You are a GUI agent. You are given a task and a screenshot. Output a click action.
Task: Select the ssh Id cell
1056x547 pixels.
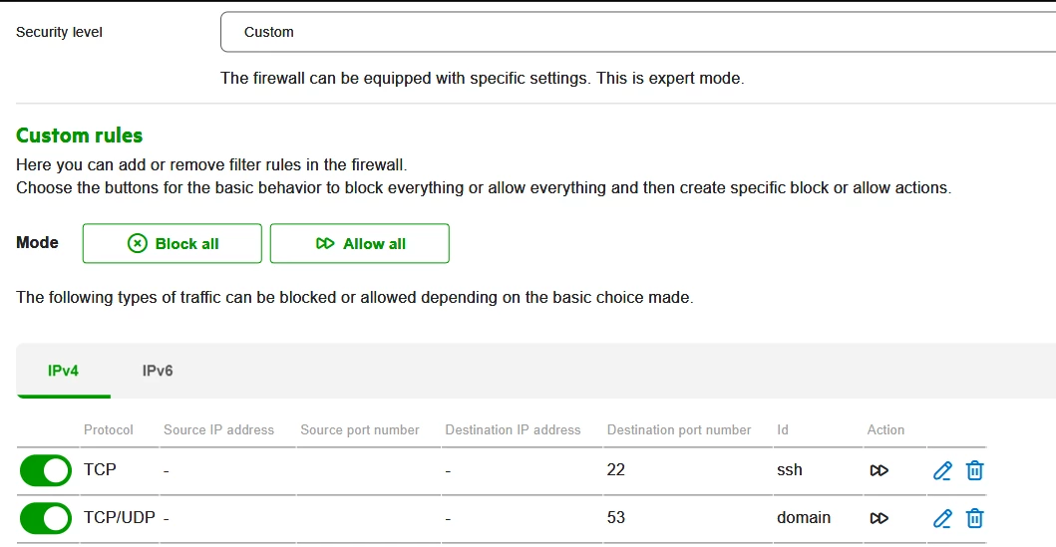[x=790, y=470]
